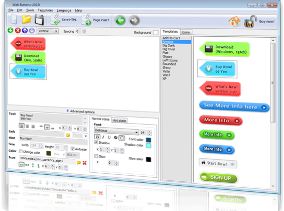
Task: Open project with yellow folder icon
Action: coord(27,19)
